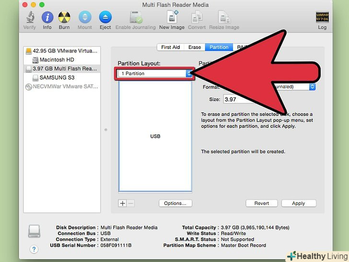The image size is (349, 262).
Task: Click the Verify microscope icon
Action: coord(30,17)
